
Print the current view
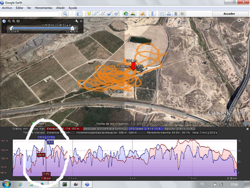169,14
